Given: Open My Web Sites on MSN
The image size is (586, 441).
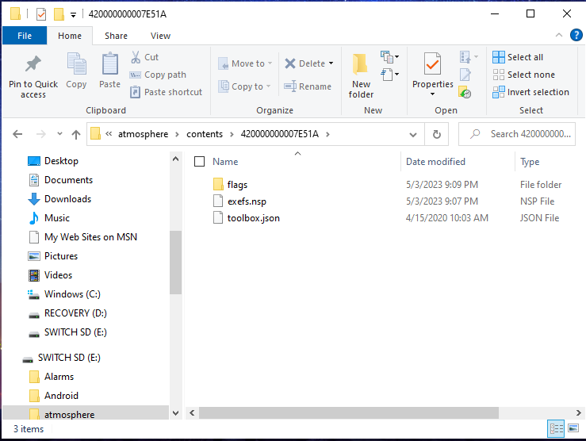Looking at the screenshot, I should tap(90, 237).
